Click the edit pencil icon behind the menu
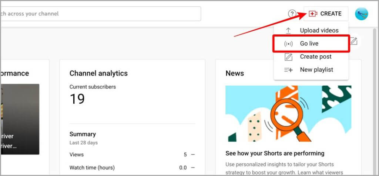The width and height of the screenshot is (379, 176). [353, 41]
